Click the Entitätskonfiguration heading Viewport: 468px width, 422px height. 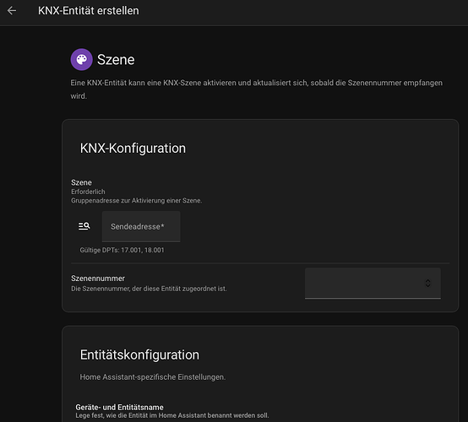pyautogui.click(x=139, y=354)
